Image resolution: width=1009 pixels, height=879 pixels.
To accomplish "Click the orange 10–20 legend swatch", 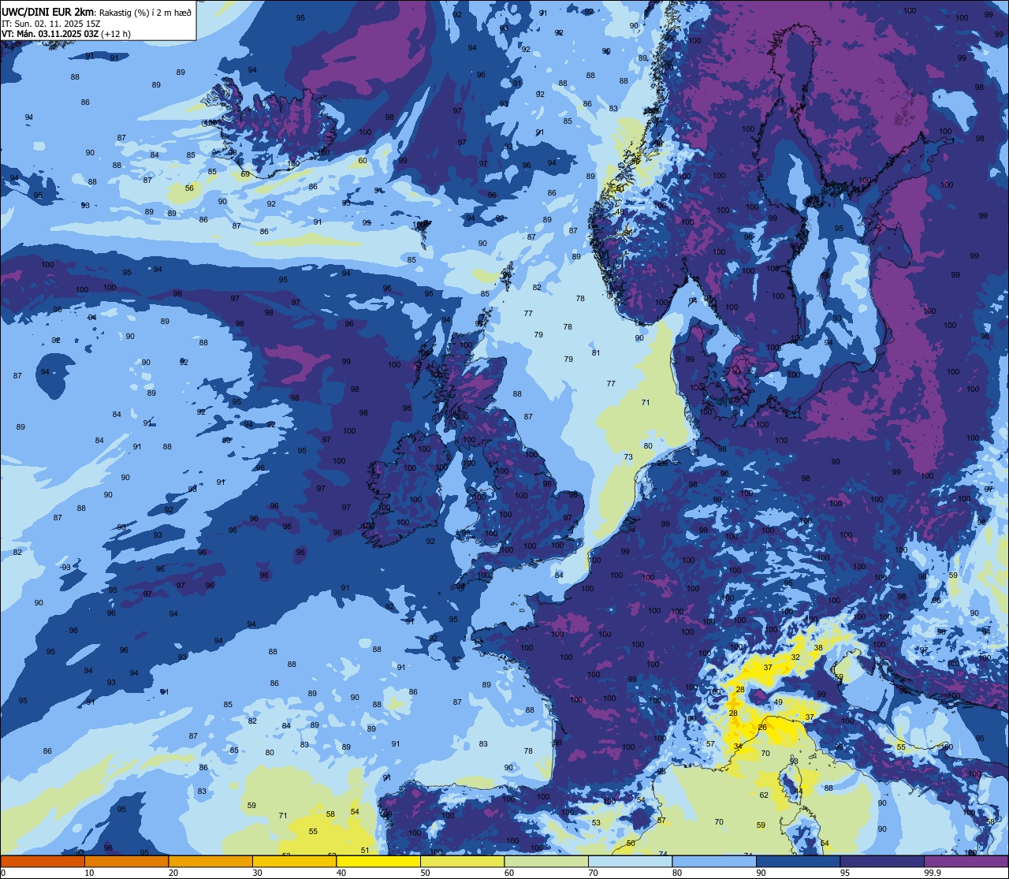I will 126,861.
